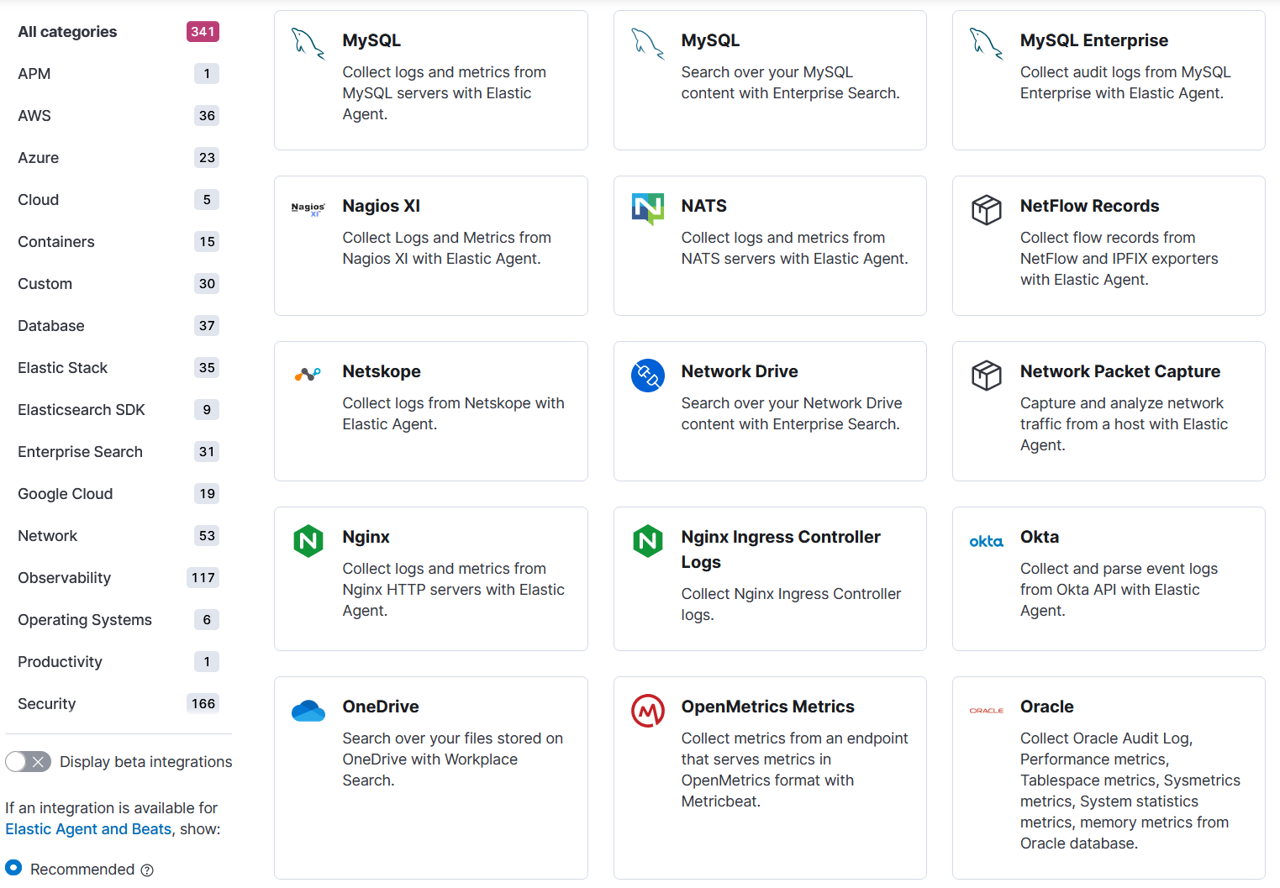The width and height of the screenshot is (1280, 888).
Task: Click the Oracle logo icon
Action: (987, 711)
